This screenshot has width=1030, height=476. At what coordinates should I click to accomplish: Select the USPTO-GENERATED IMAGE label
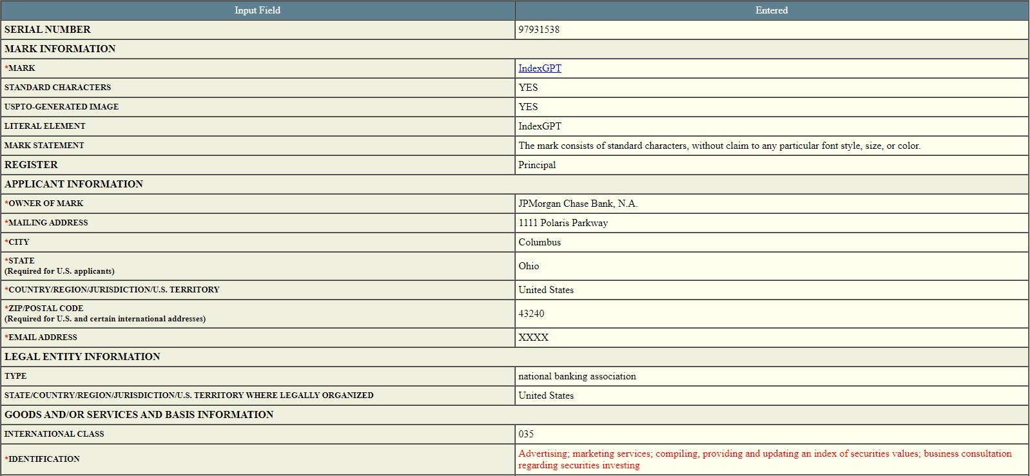[x=61, y=107]
